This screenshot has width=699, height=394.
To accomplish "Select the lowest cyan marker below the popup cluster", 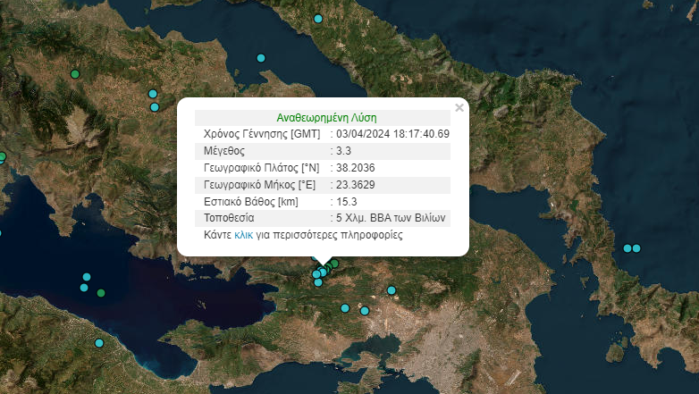I will click(x=318, y=282).
